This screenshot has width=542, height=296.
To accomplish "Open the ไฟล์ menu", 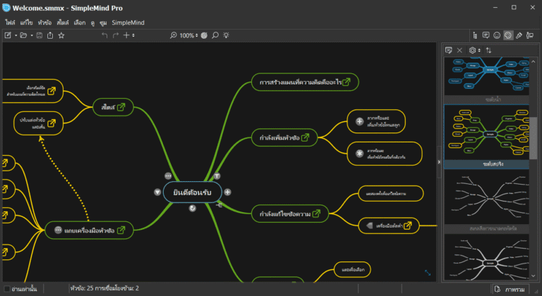I will [10, 23].
